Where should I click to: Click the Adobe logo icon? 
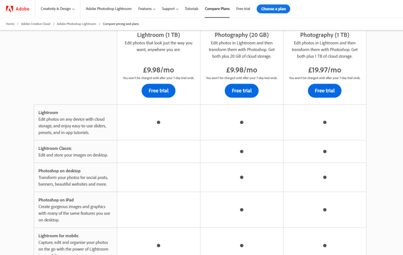pos(9,9)
